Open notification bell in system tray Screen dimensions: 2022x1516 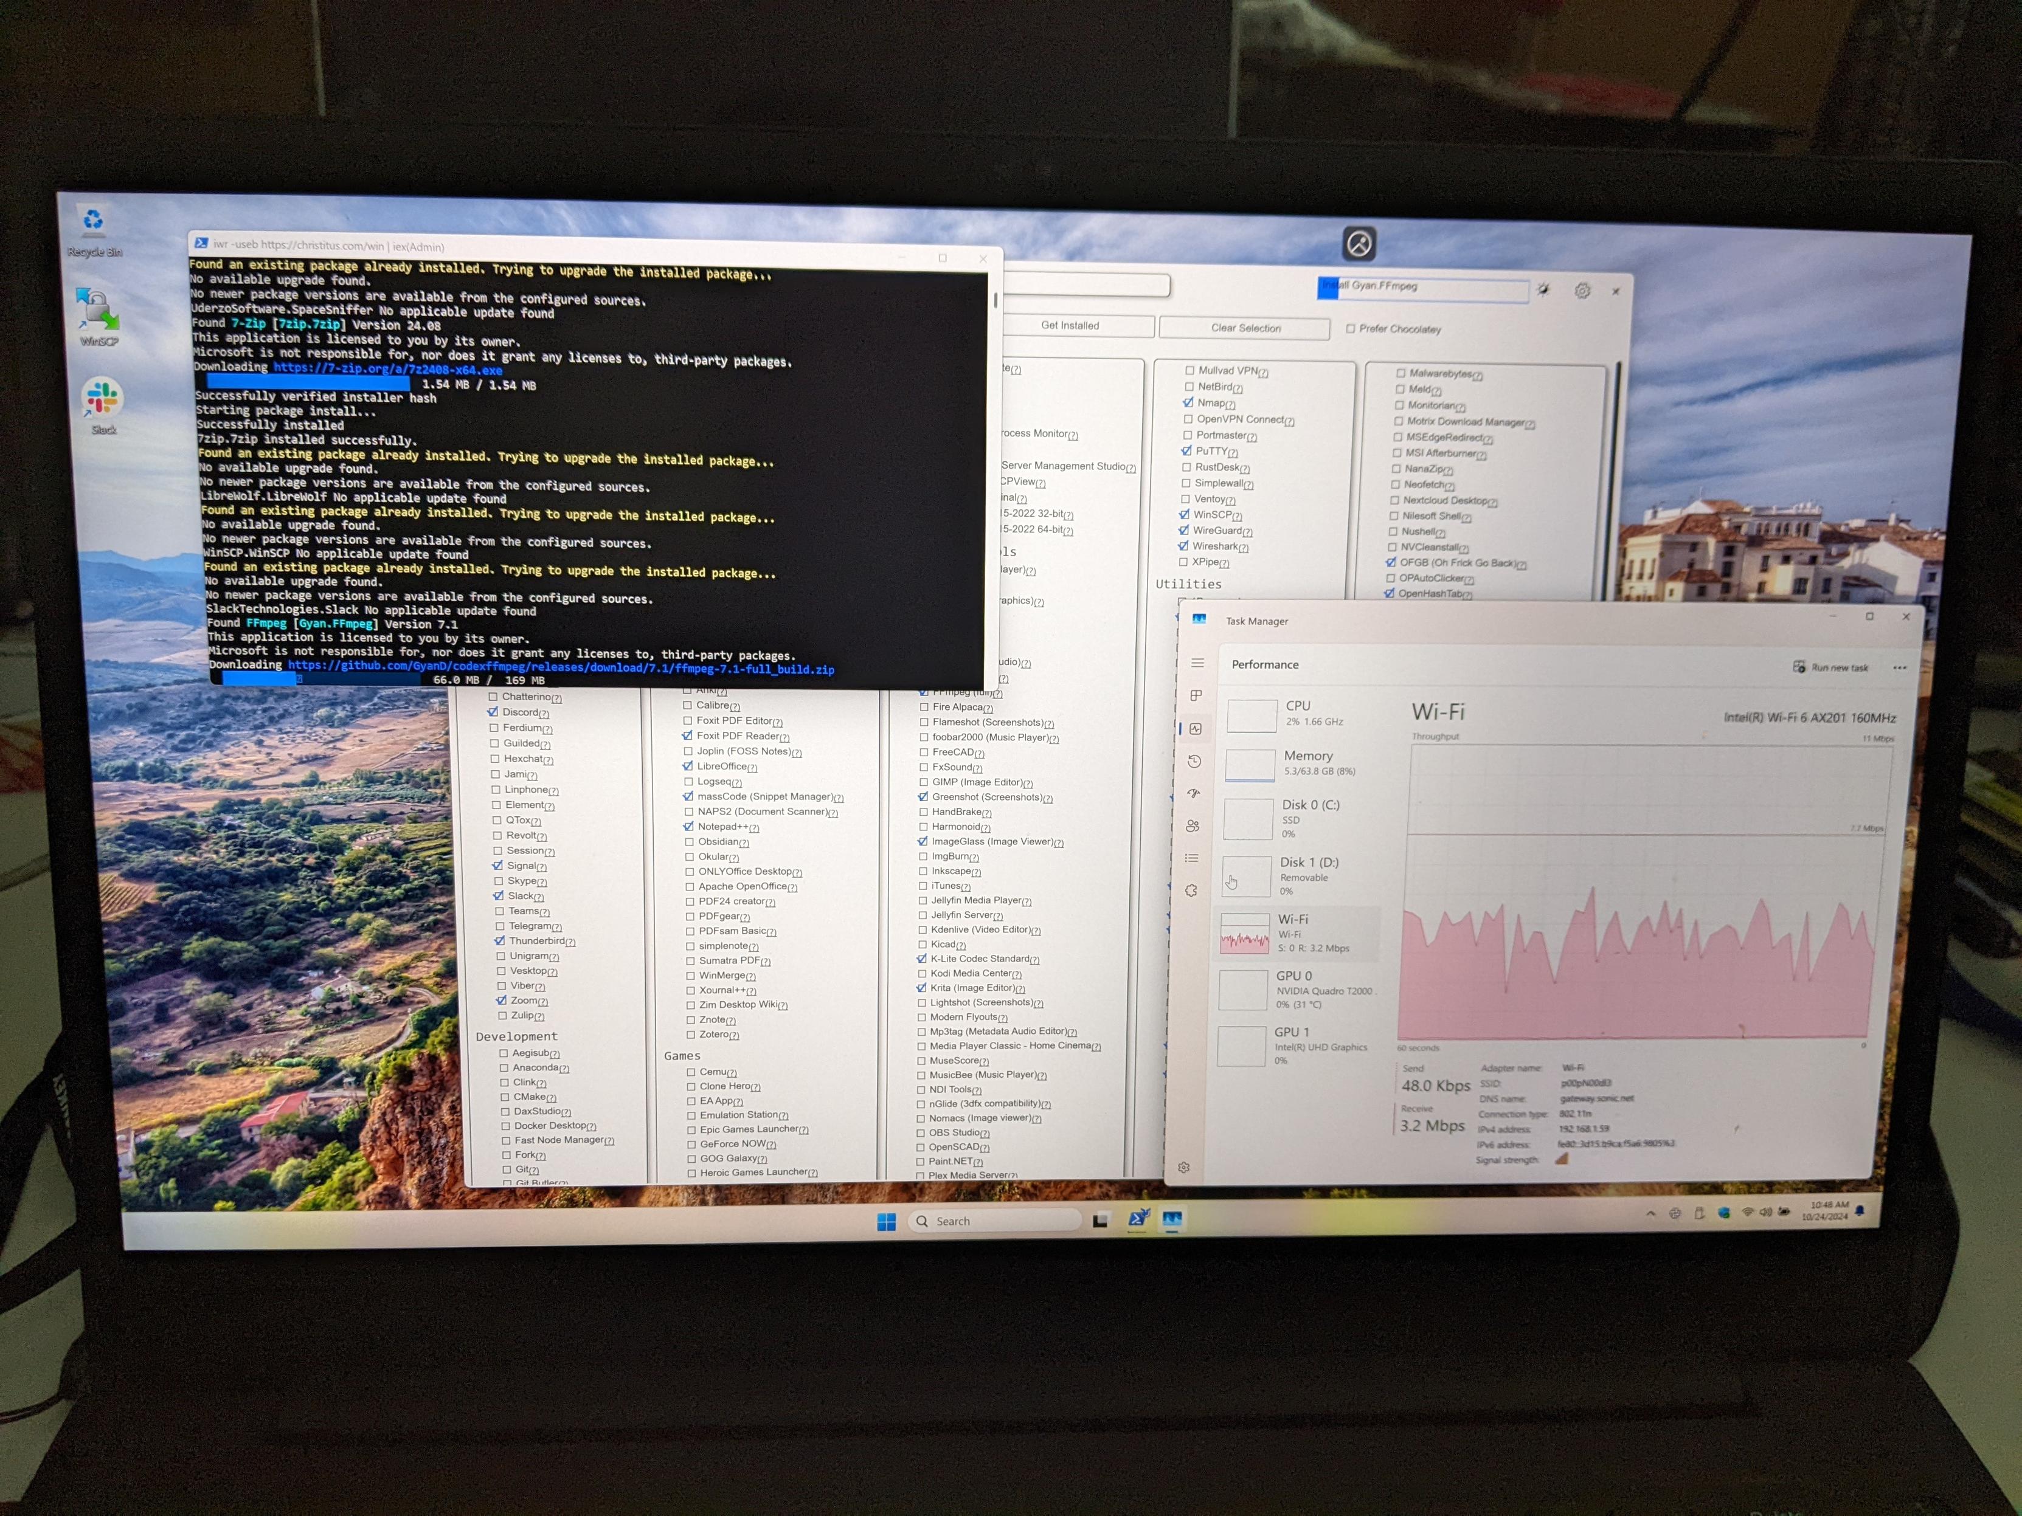pyautogui.click(x=1860, y=1211)
